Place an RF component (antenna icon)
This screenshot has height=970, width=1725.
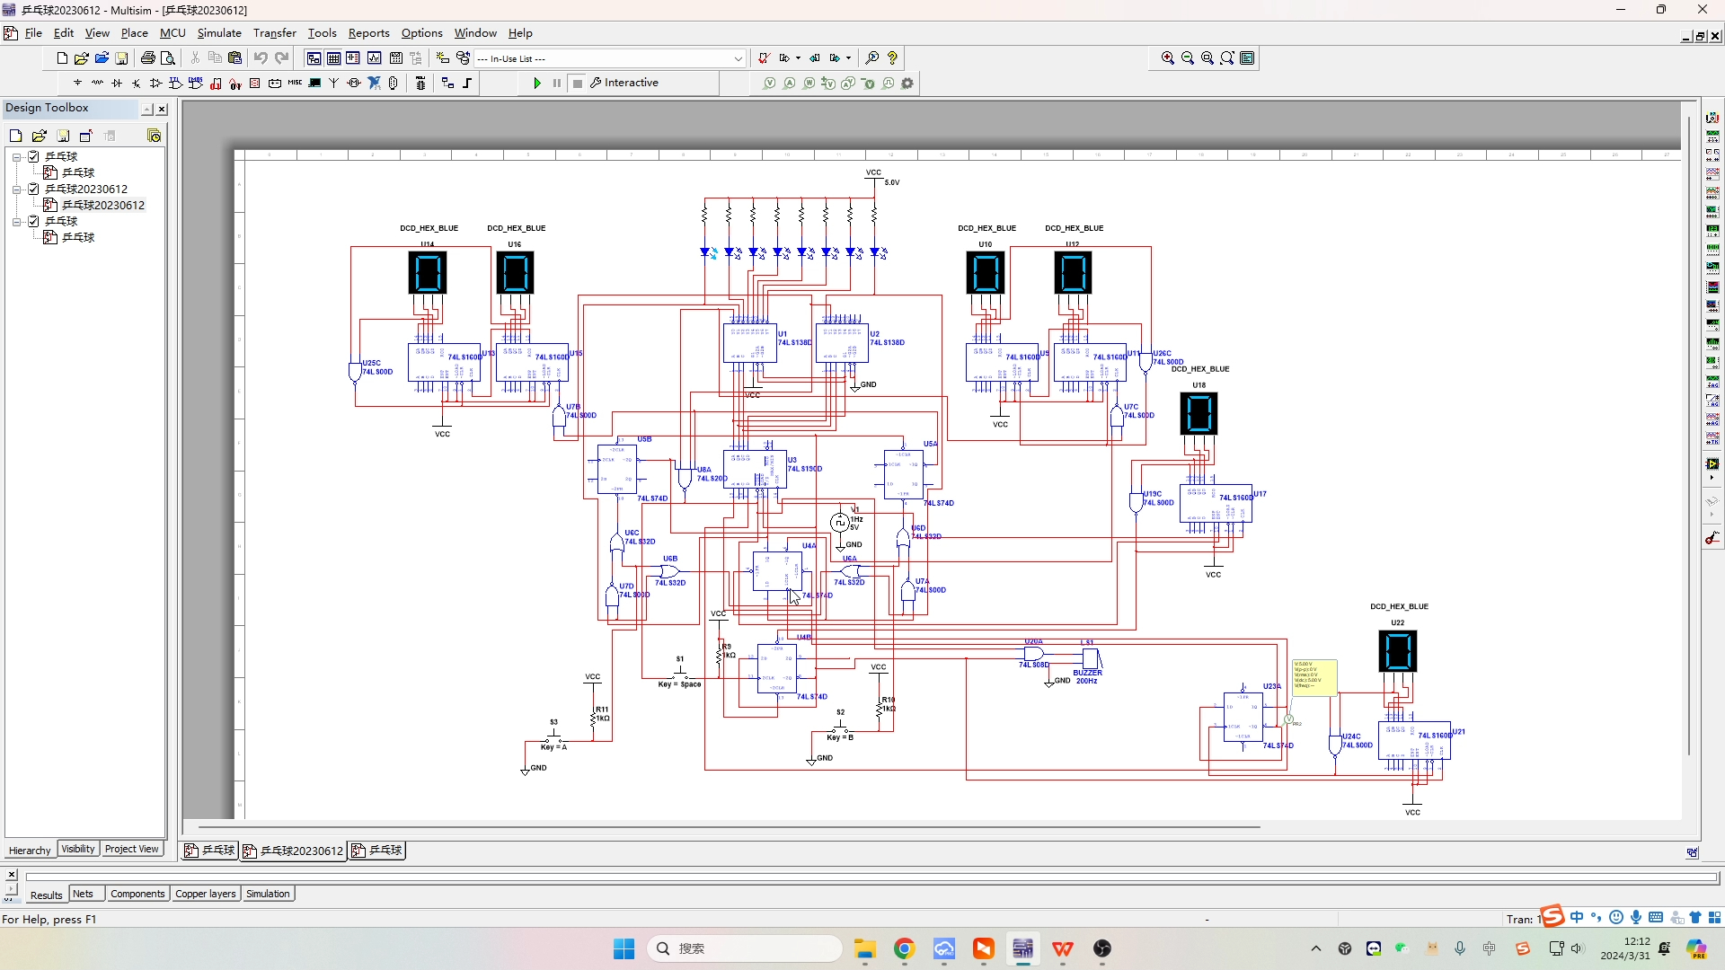coord(333,83)
